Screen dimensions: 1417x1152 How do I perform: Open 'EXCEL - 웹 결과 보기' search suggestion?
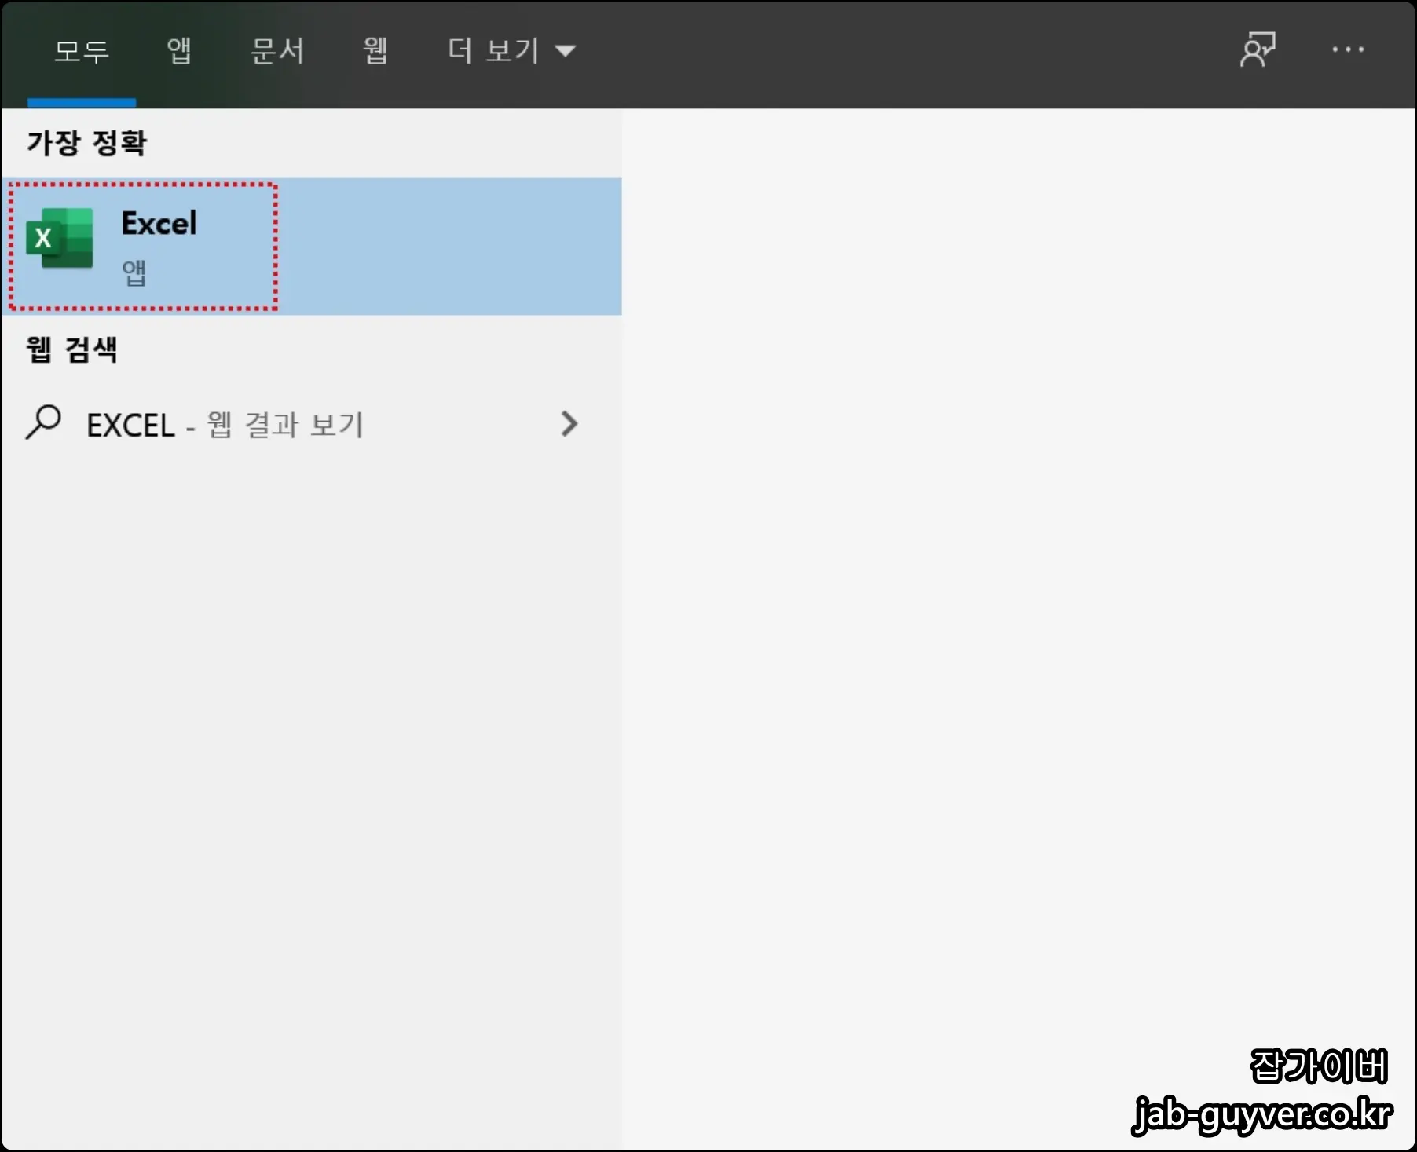click(x=311, y=424)
